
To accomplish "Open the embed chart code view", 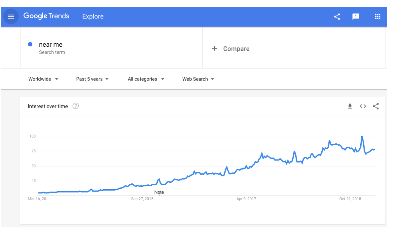I will tap(363, 106).
